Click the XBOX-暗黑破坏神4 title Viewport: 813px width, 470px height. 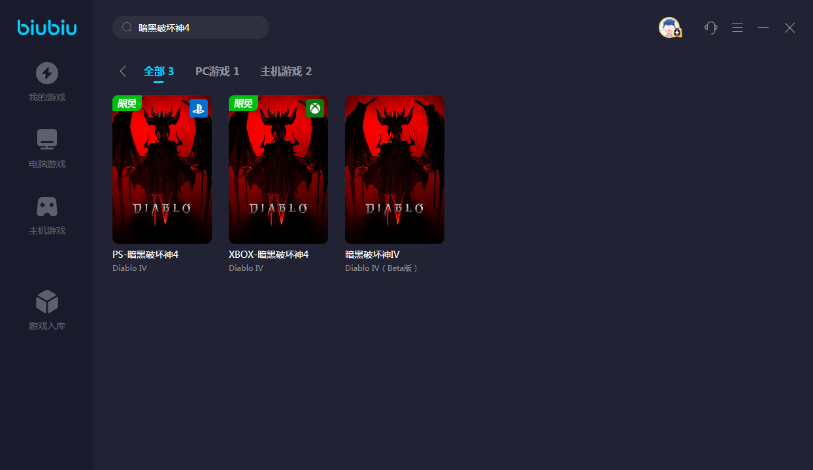point(269,255)
